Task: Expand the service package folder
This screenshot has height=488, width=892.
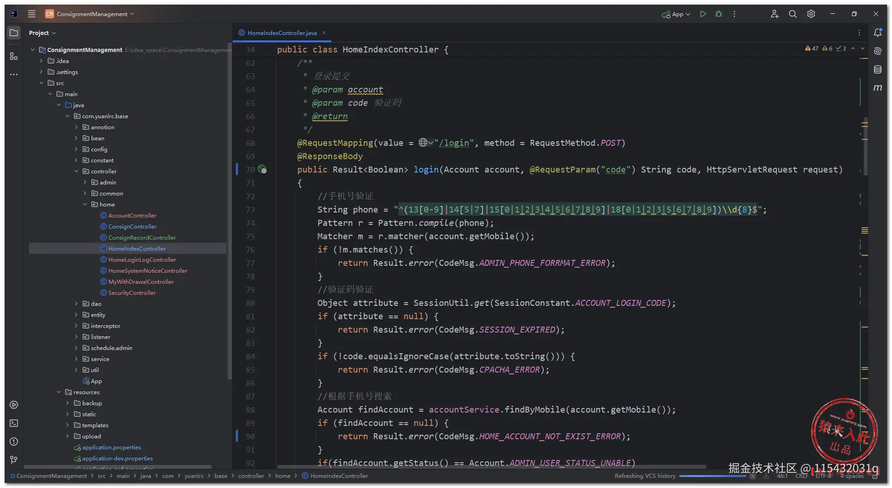Action: click(76, 359)
